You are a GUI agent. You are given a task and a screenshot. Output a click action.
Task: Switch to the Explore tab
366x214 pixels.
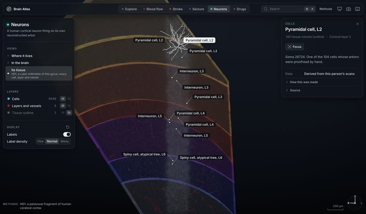[129, 9]
